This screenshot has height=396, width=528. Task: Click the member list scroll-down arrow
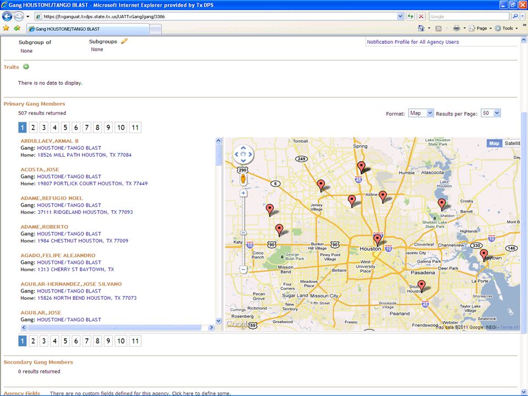coord(218,321)
